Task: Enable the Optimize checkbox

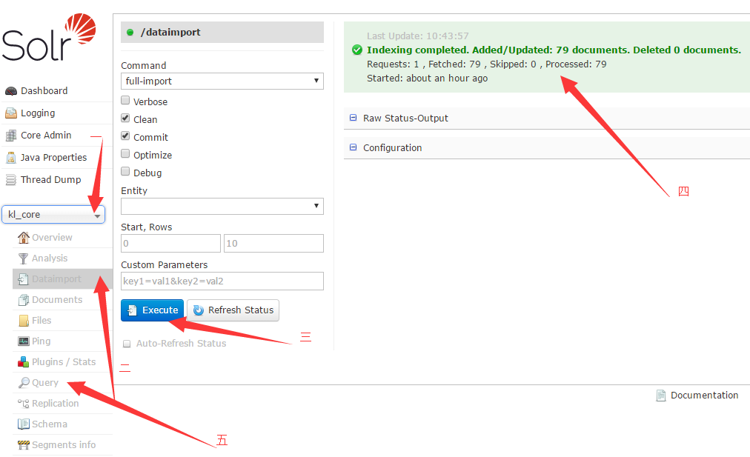Action: 125,153
